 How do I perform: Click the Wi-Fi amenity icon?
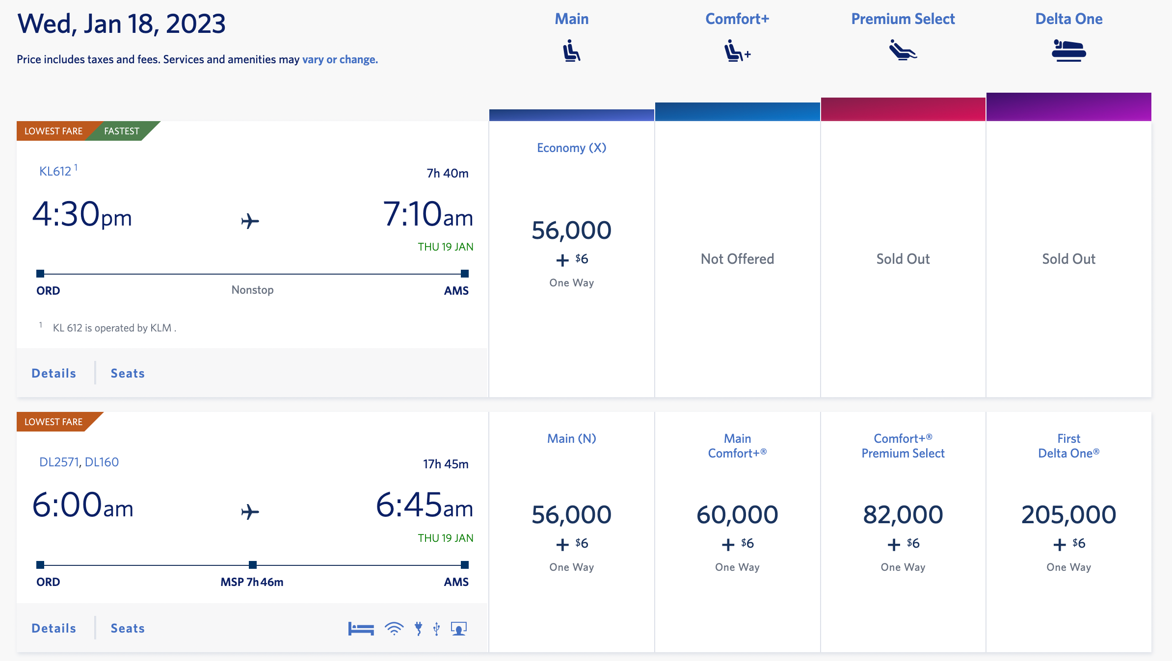393,628
